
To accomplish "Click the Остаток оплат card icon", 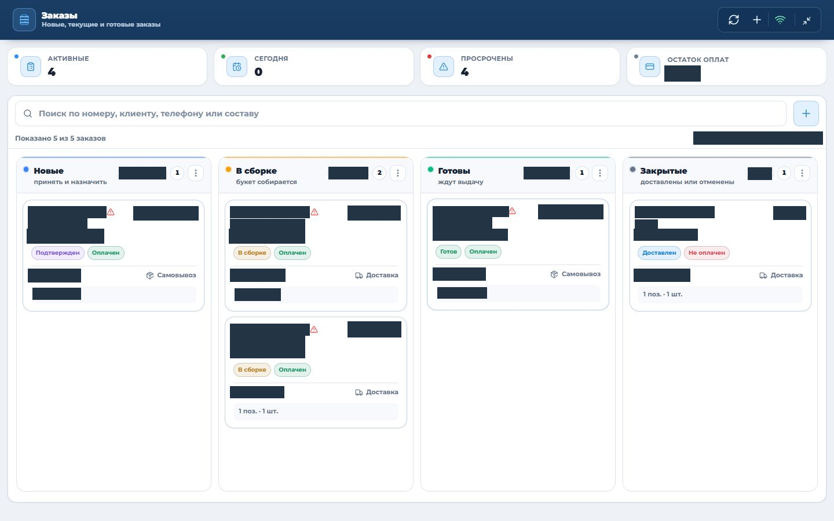I will 650,67.
